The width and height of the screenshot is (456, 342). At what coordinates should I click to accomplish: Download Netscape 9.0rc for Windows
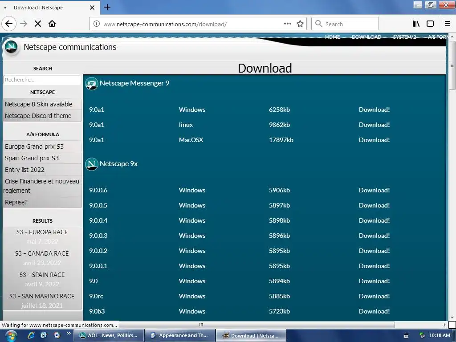[374, 296]
